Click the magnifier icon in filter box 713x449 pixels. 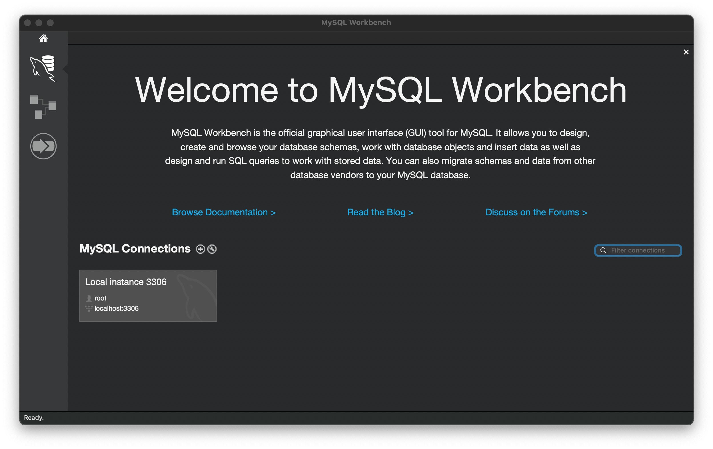(x=603, y=250)
